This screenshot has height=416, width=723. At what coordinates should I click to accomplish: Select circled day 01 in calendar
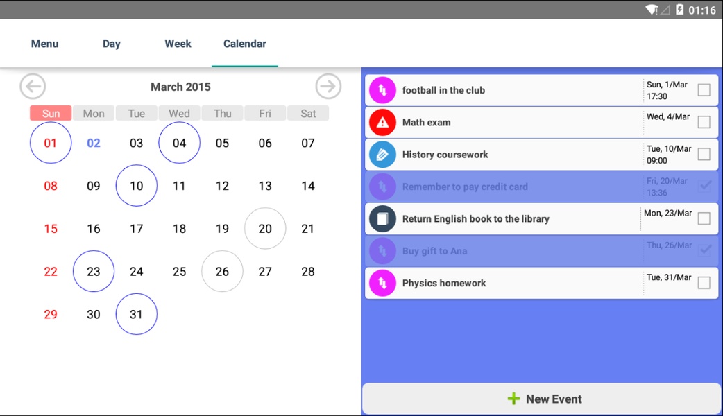(x=51, y=143)
